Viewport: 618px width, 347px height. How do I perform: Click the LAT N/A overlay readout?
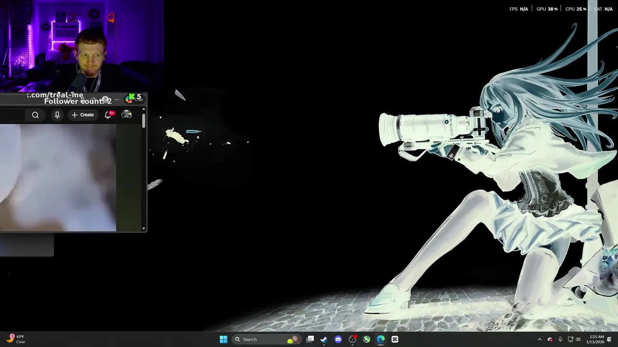tap(604, 9)
